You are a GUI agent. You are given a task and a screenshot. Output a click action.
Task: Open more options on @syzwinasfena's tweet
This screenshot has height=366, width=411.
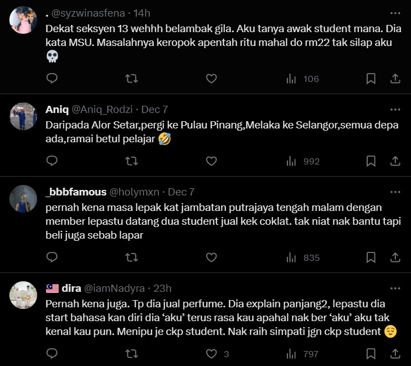tap(395, 13)
